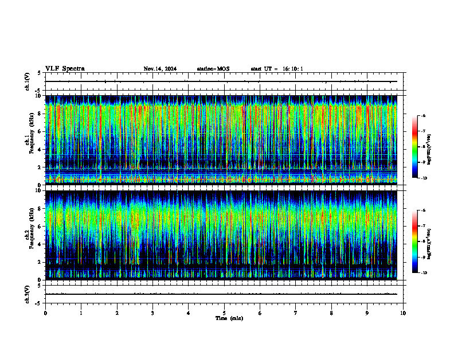Click the ch.3 voltage waveform trace
This screenshot has height=351, width=454.
pyautogui.click(x=221, y=294)
